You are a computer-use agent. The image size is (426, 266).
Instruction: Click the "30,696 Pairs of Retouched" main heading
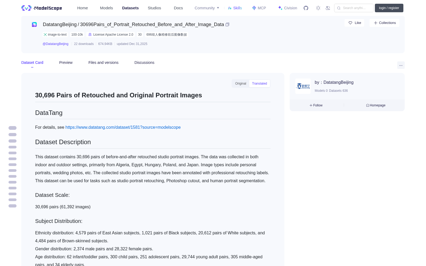118,95
